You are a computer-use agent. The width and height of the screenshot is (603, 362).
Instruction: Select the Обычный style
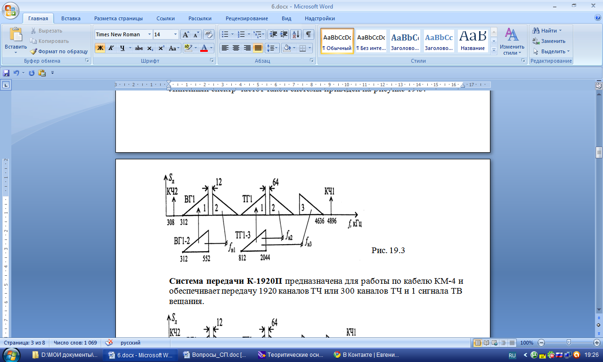pyautogui.click(x=337, y=41)
